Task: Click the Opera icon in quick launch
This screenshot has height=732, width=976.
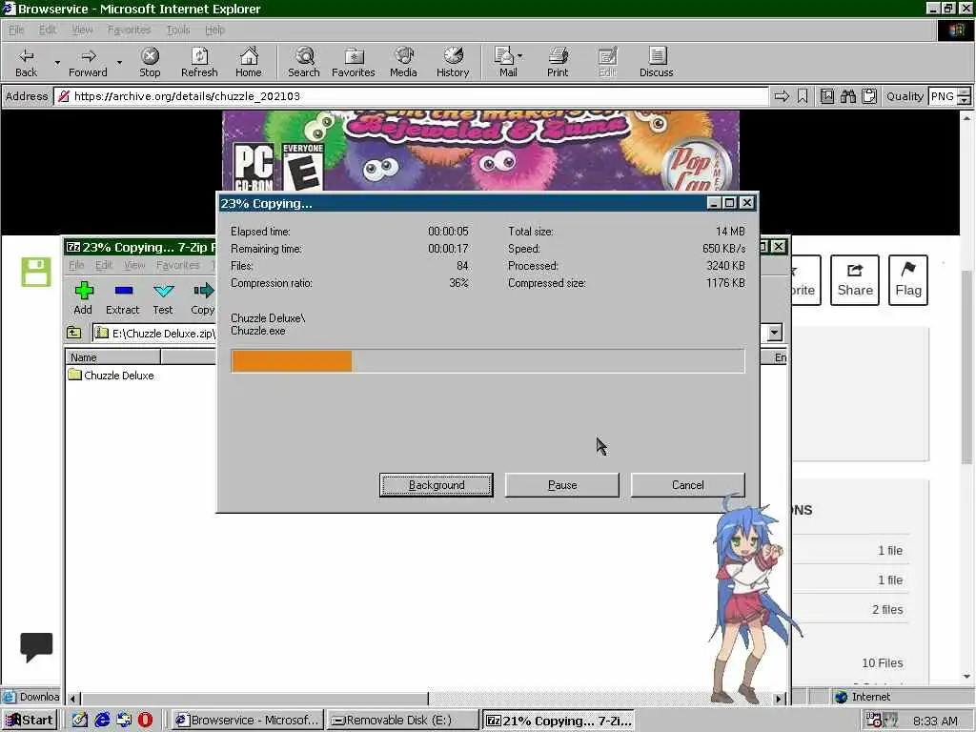Action: pos(145,720)
